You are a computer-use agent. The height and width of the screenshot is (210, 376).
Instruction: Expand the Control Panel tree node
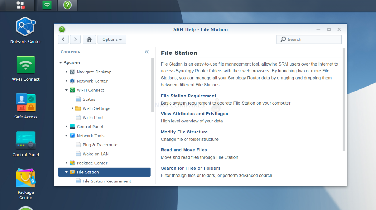(66, 126)
